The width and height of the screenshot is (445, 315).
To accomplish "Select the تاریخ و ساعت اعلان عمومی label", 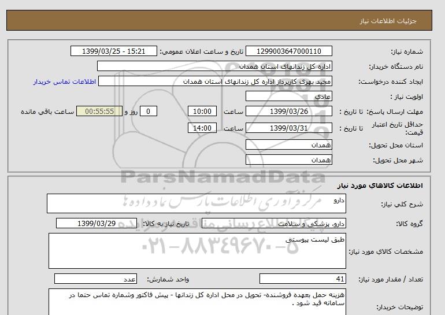I will pyautogui.click(x=202, y=51).
